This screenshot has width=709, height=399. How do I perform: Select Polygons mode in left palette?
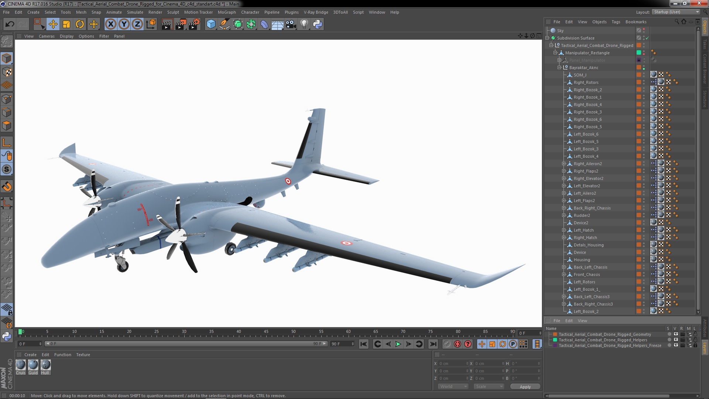pos(7,126)
